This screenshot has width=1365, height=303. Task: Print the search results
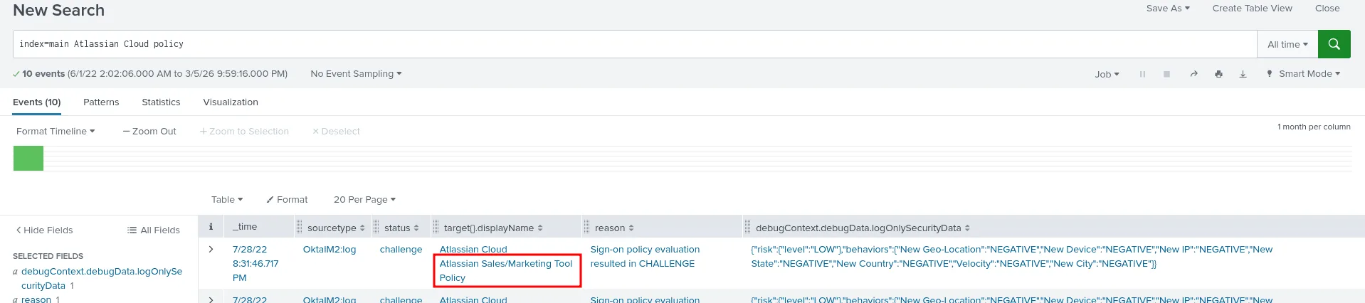pyautogui.click(x=1218, y=74)
